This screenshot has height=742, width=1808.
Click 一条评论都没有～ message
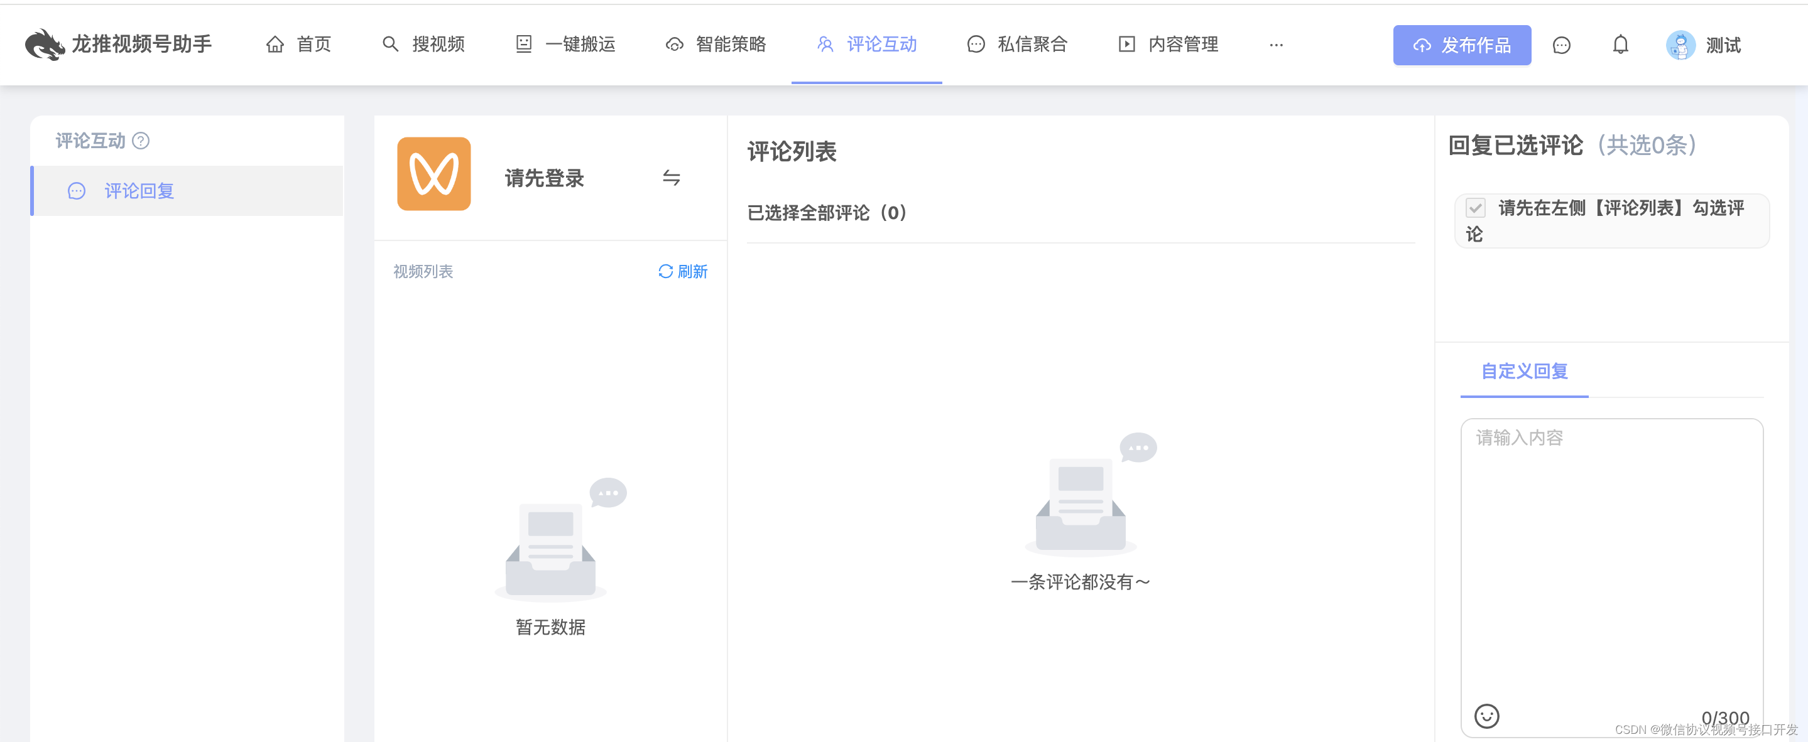[1080, 581]
